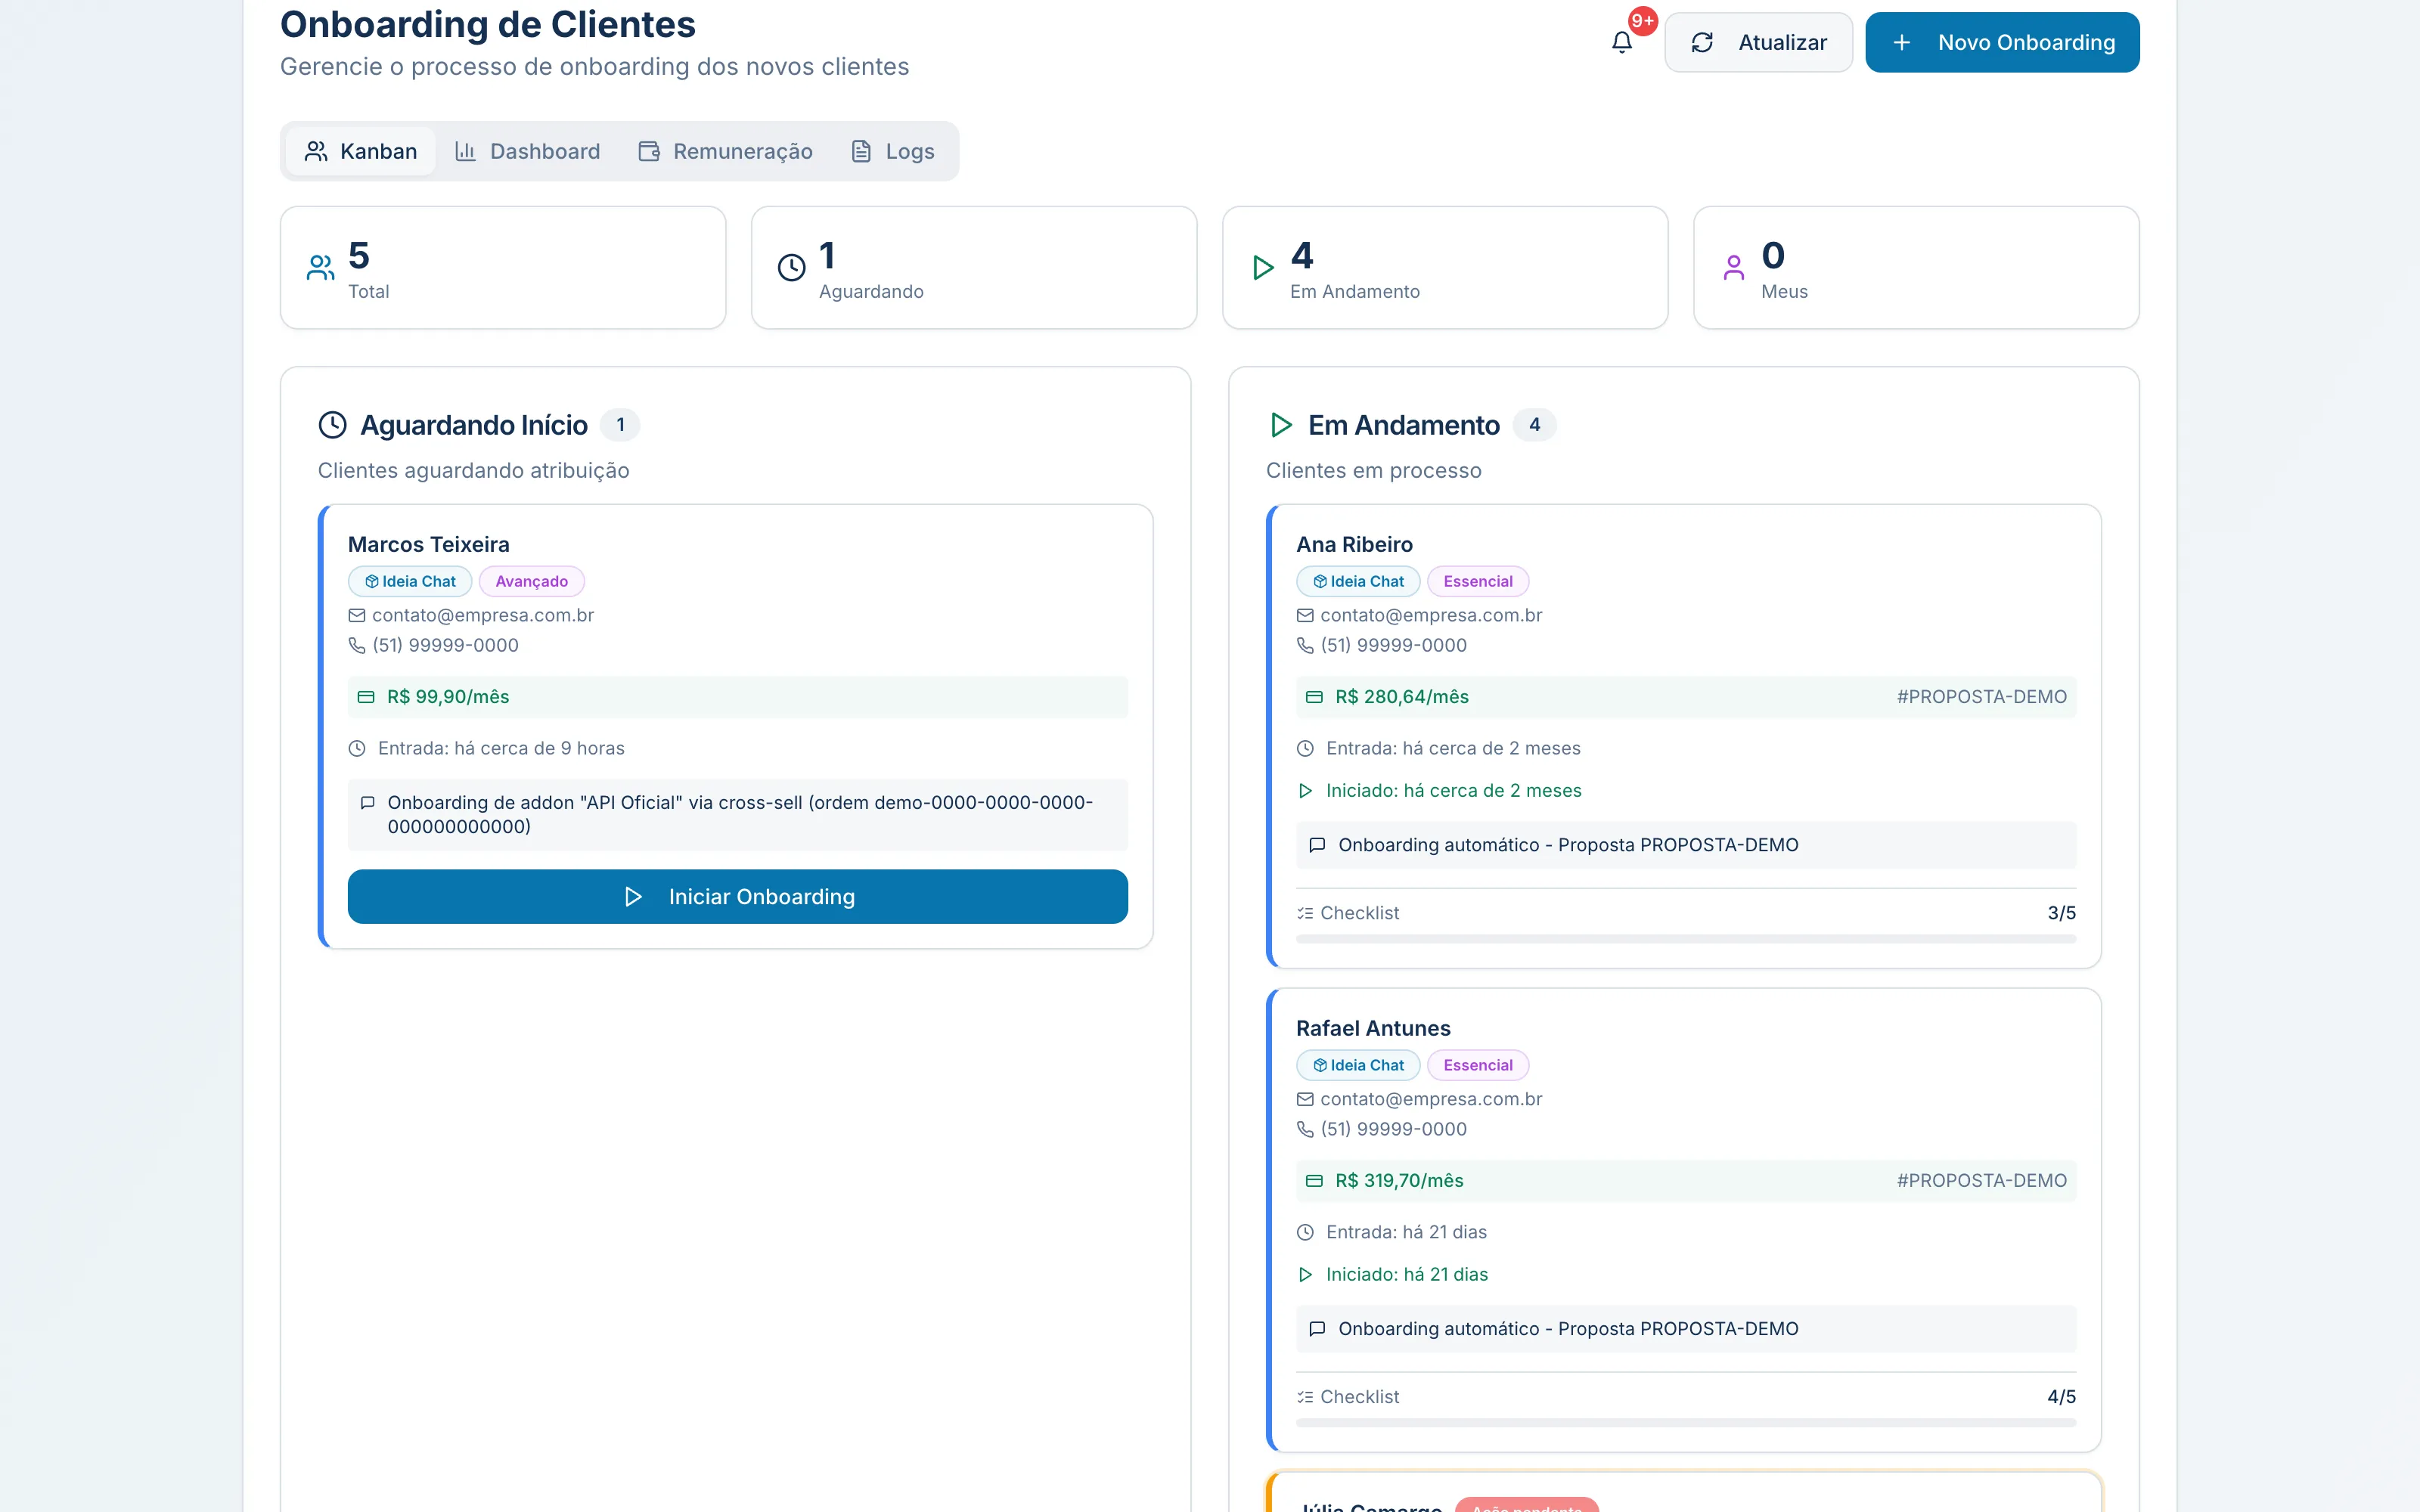Click #PROPOSTA-DEMO on Rafael Antunes's card
Viewport: 2420px width, 1512px height.
click(1981, 1181)
